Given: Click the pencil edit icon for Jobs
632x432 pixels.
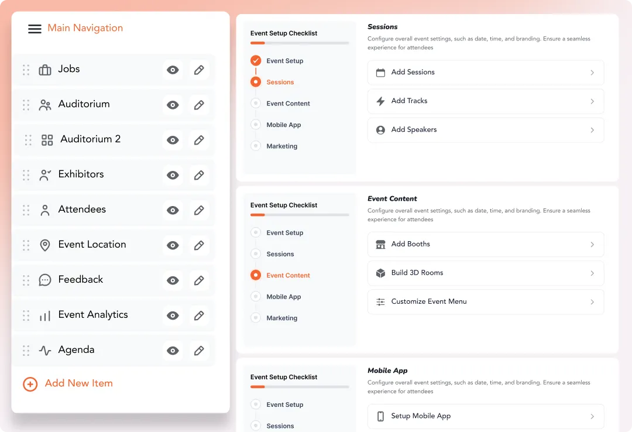Looking at the screenshot, I should [199, 70].
